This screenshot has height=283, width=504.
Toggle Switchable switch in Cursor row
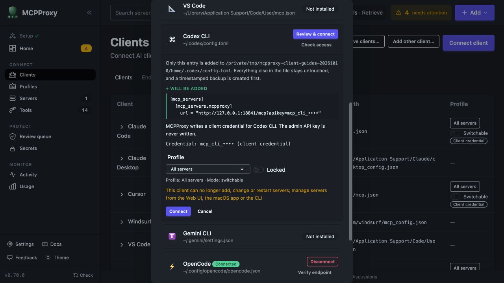coord(455,197)
